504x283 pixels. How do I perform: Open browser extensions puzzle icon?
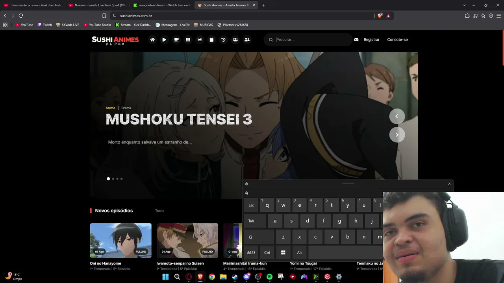467,16
